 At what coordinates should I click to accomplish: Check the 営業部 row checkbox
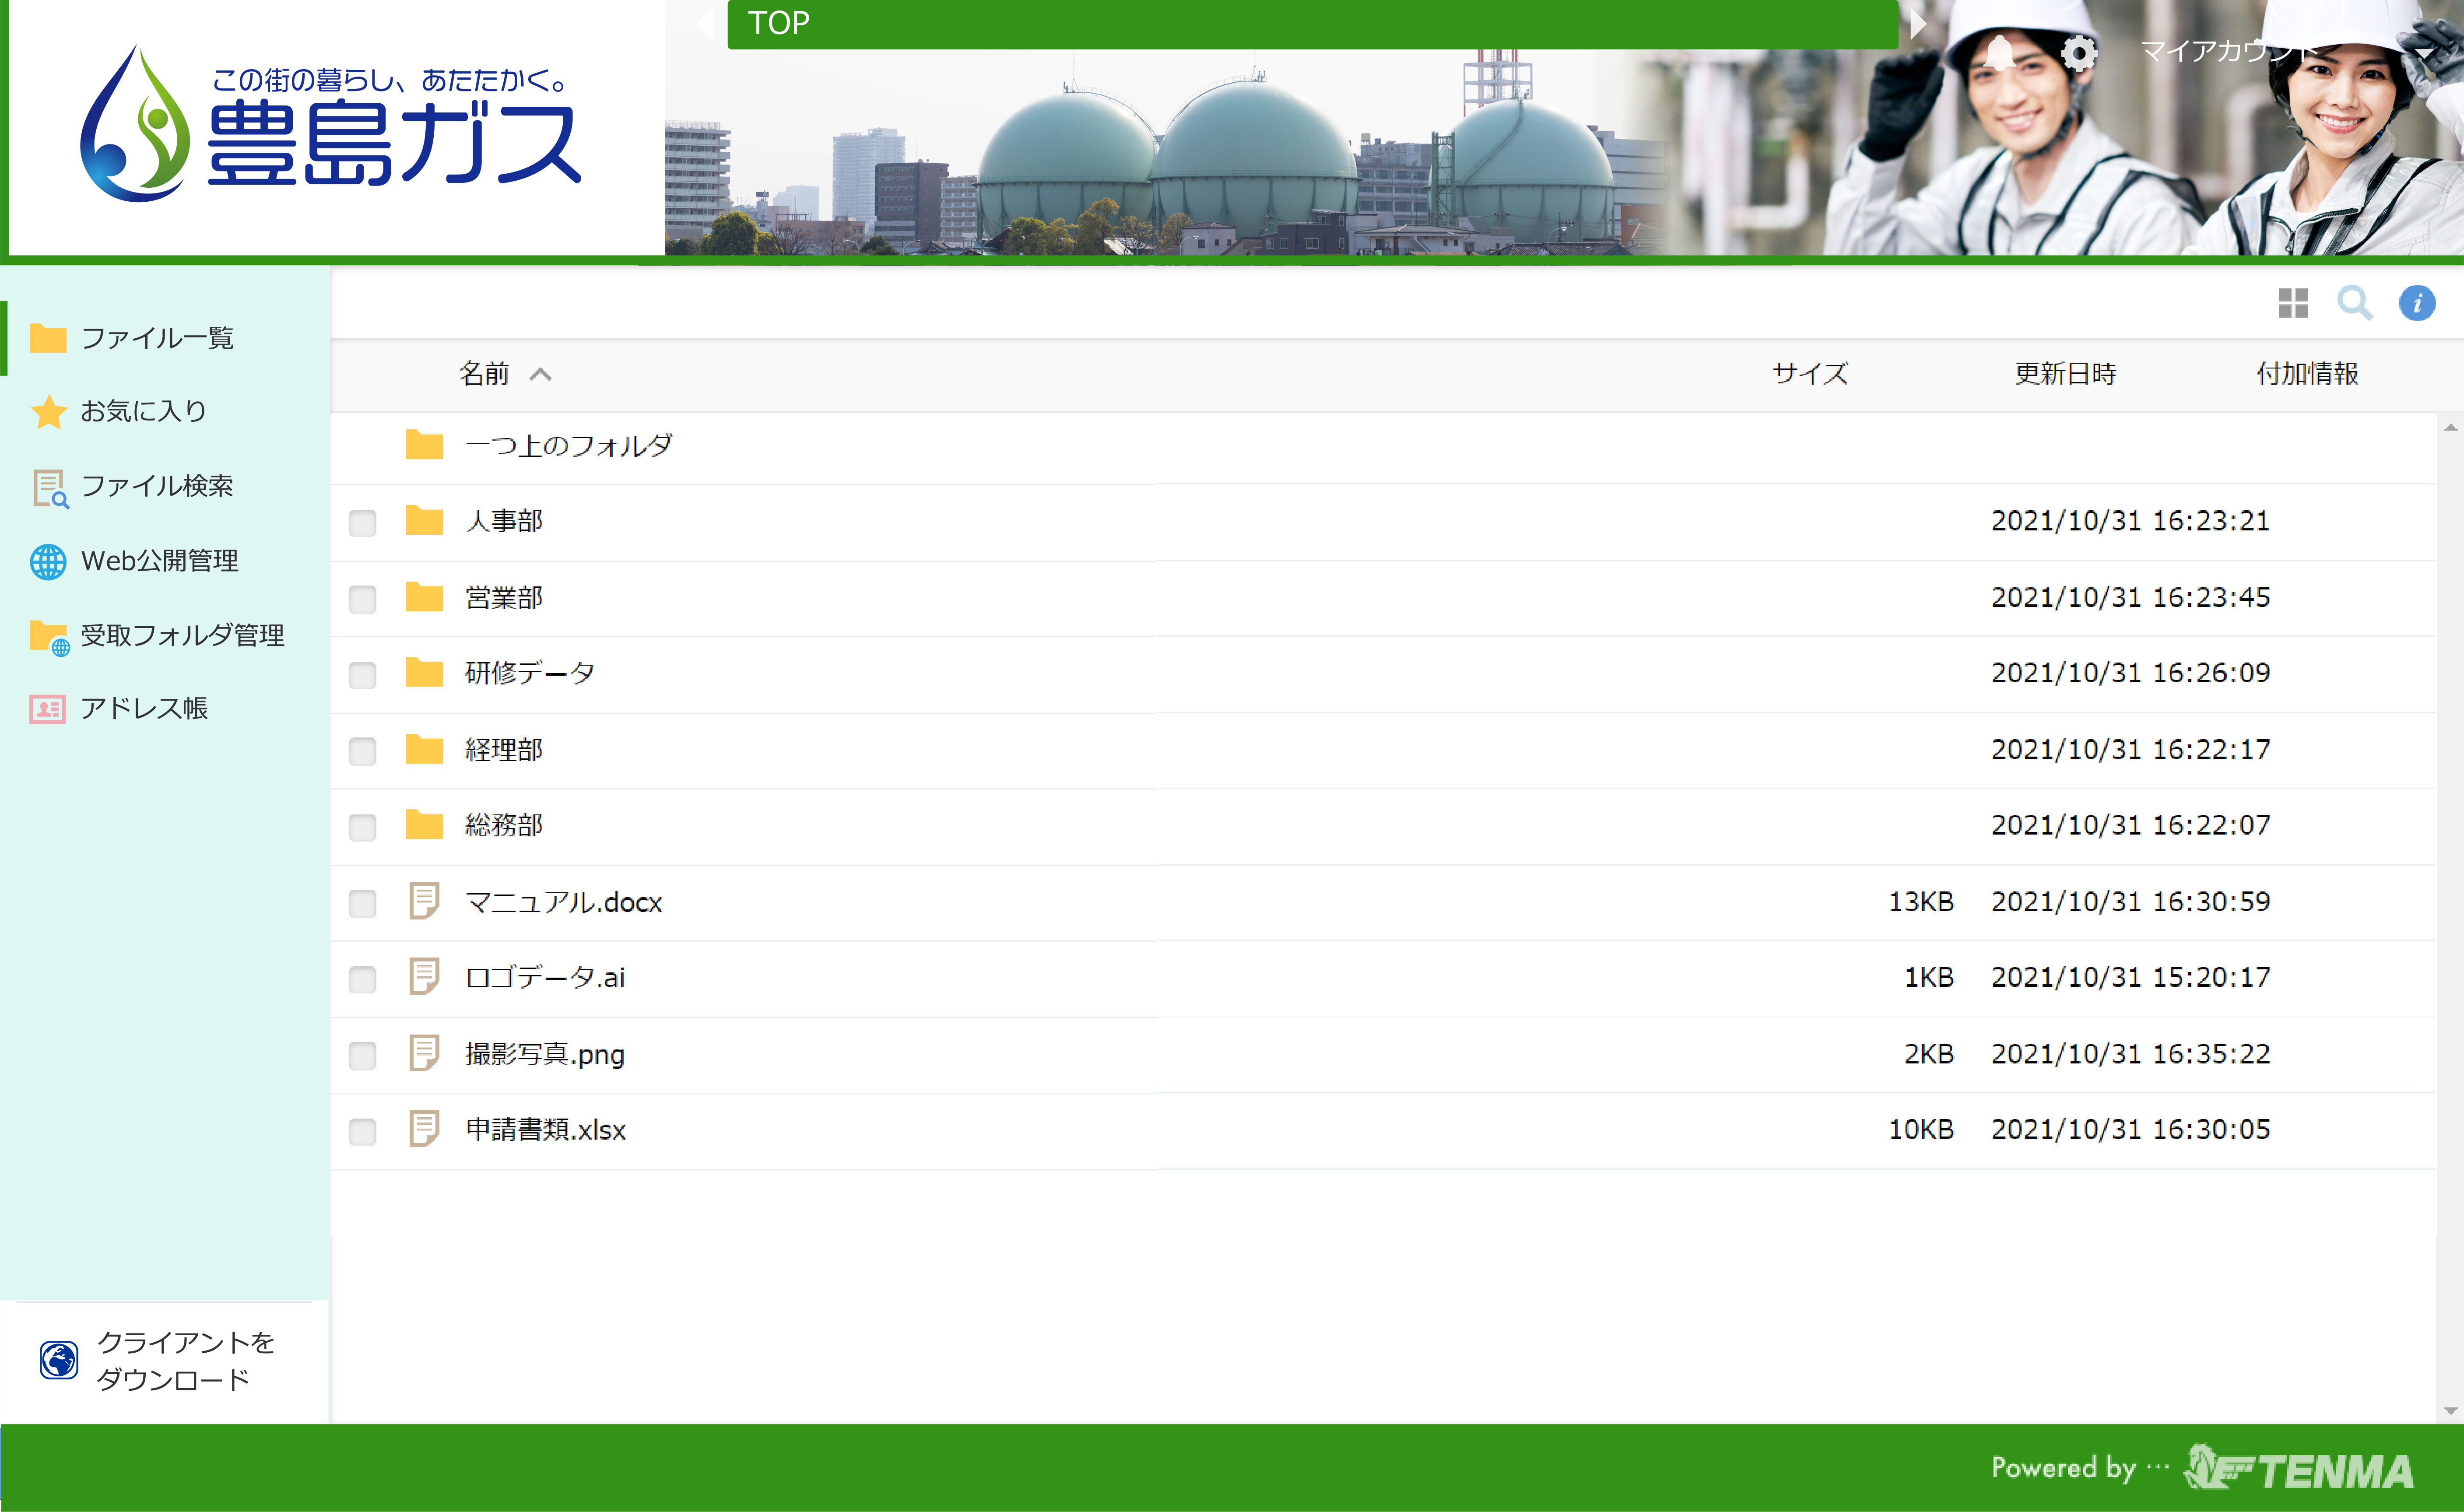click(363, 599)
